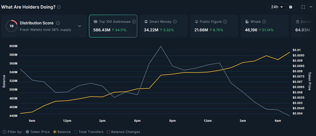Click the Public Figure info icon
This screenshot has width=316, height=136.
click(x=225, y=22)
